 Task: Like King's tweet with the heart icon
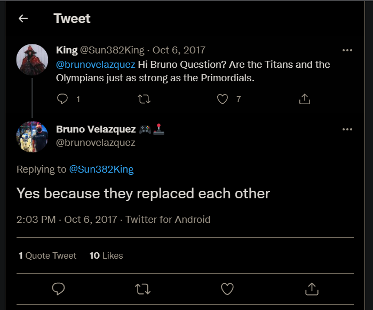(223, 99)
